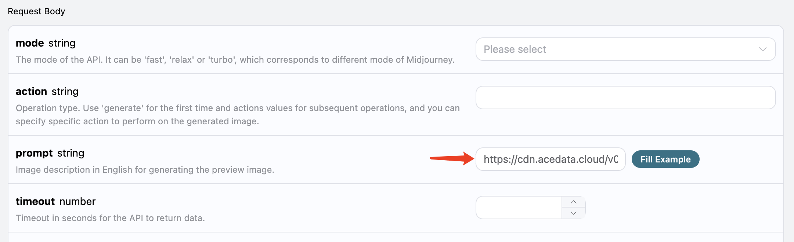This screenshot has width=794, height=242.
Task: Focus the timeout number input box
Action: 519,208
